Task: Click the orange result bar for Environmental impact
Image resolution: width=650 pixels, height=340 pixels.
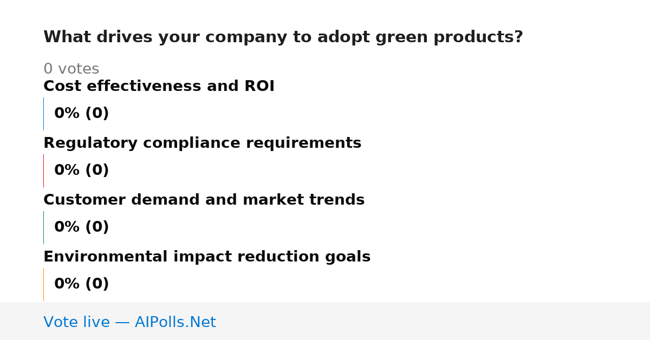Action: click(43, 284)
